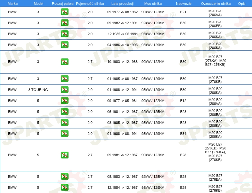252x193 pixels.
Task: Select the 09.1982 -> 12.1991 production years cell
Action: pos(122,23)
